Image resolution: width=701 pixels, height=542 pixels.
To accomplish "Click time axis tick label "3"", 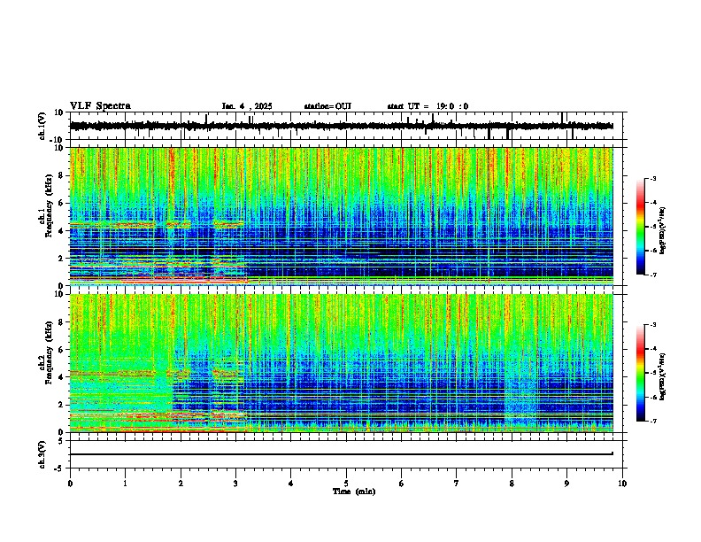I will [235, 484].
